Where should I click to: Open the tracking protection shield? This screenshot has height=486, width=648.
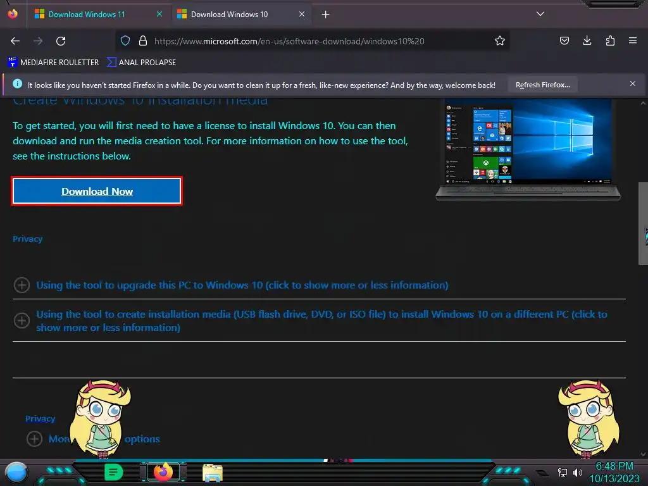[x=125, y=40]
